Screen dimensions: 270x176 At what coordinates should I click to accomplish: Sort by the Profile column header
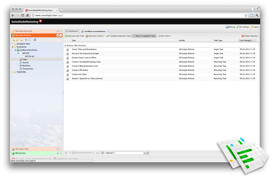195,40
